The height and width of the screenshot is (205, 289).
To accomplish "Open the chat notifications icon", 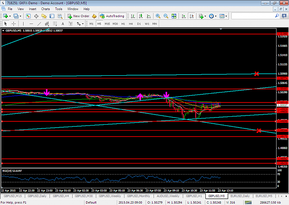I will coord(284,16).
